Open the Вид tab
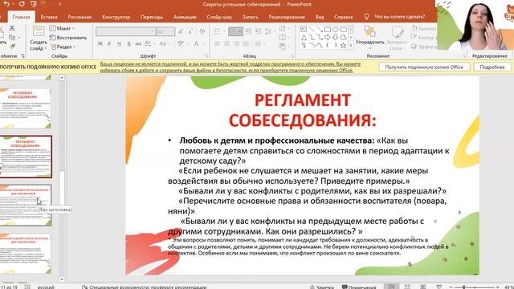514x289 pixels. point(320,17)
